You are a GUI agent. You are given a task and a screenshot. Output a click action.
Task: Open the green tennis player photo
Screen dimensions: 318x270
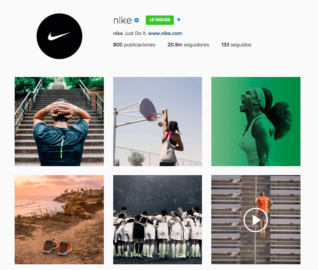point(256,121)
